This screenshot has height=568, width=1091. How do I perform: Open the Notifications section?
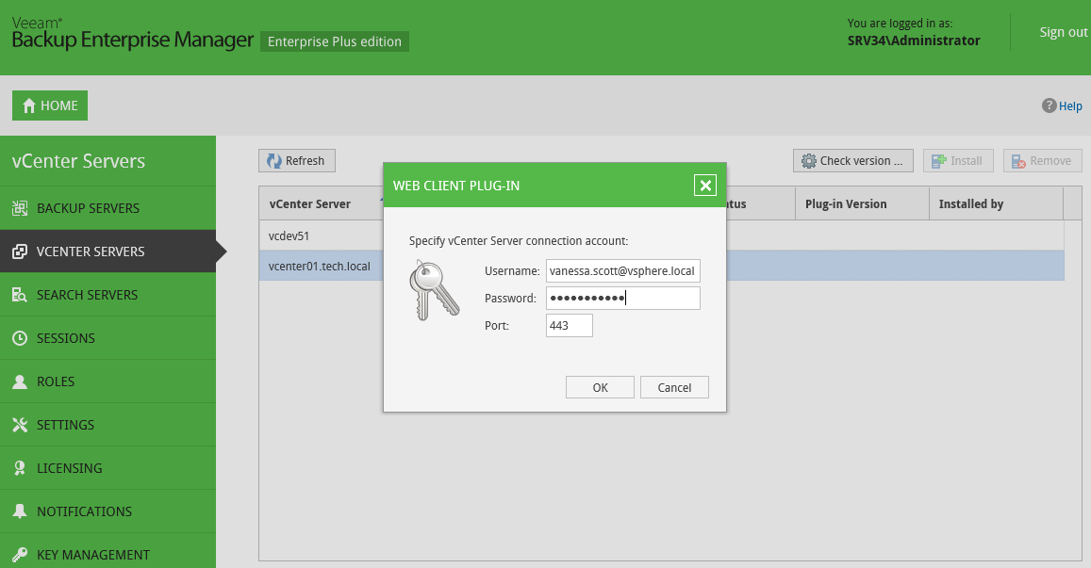pos(107,511)
